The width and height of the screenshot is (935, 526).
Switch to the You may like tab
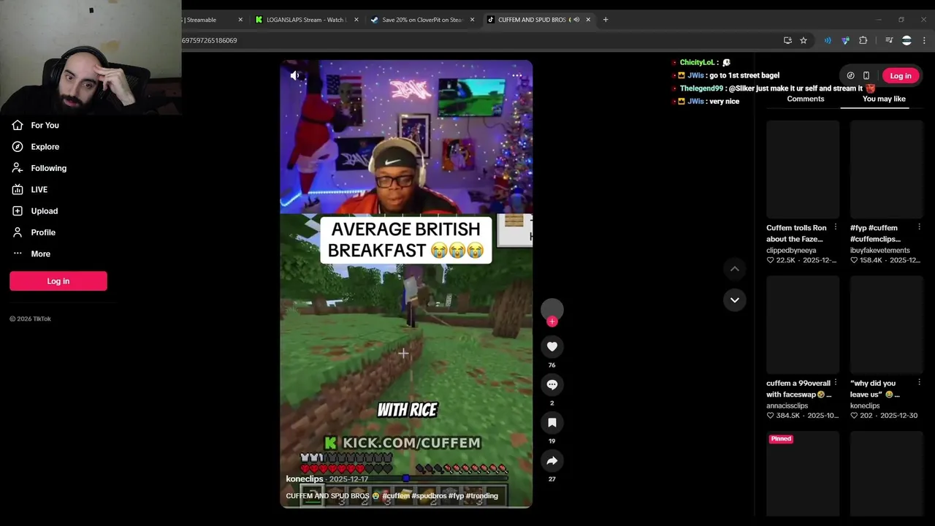pos(884,99)
